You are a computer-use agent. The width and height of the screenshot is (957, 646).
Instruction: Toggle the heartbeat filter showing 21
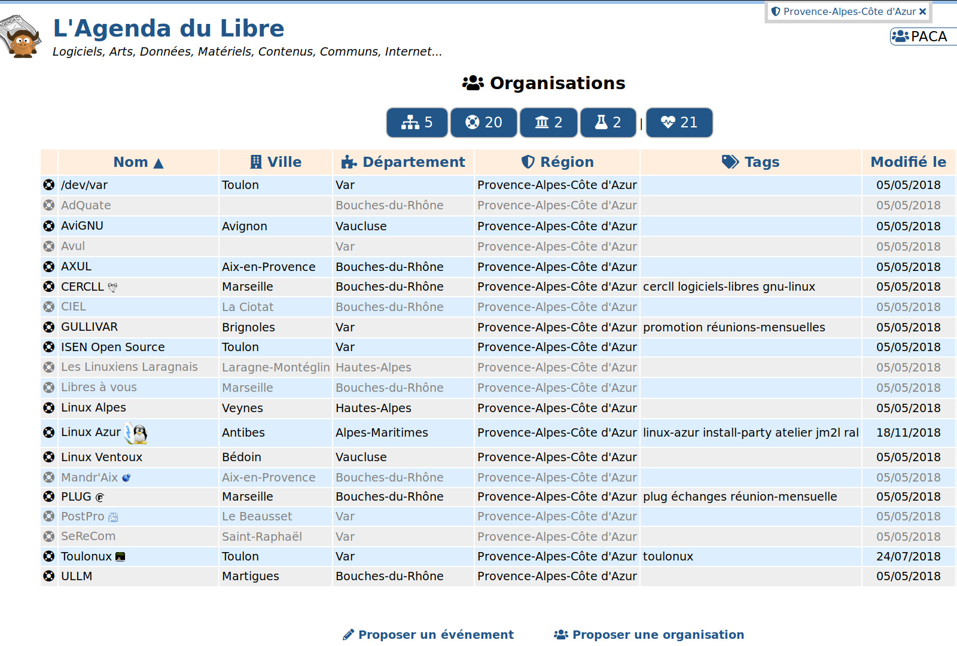[679, 123]
